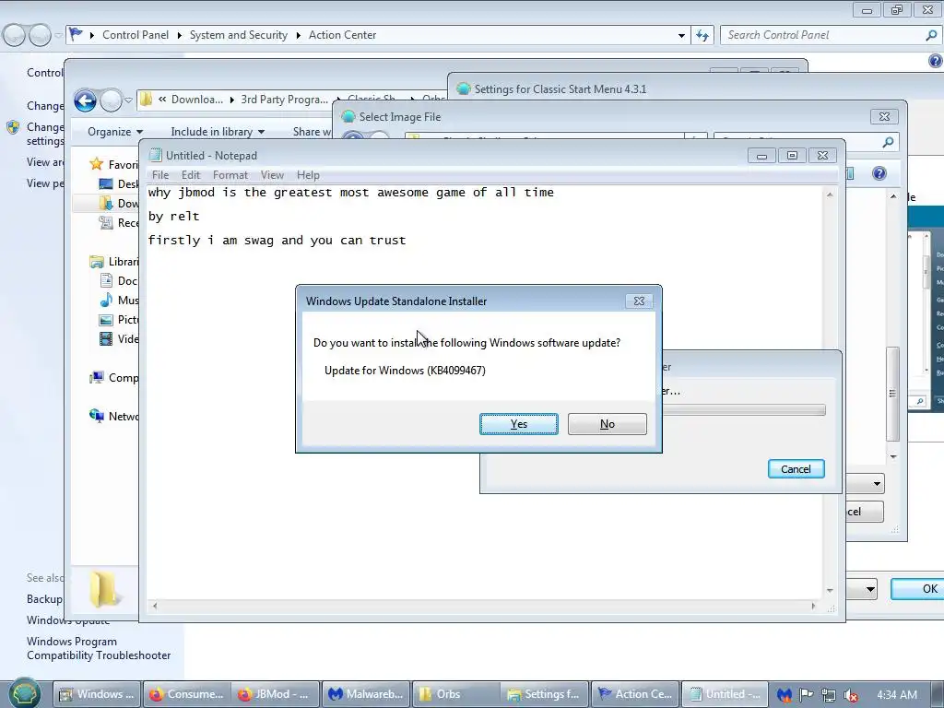Select Downloads folder in Explorer sidebar

[x=120, y=204]
